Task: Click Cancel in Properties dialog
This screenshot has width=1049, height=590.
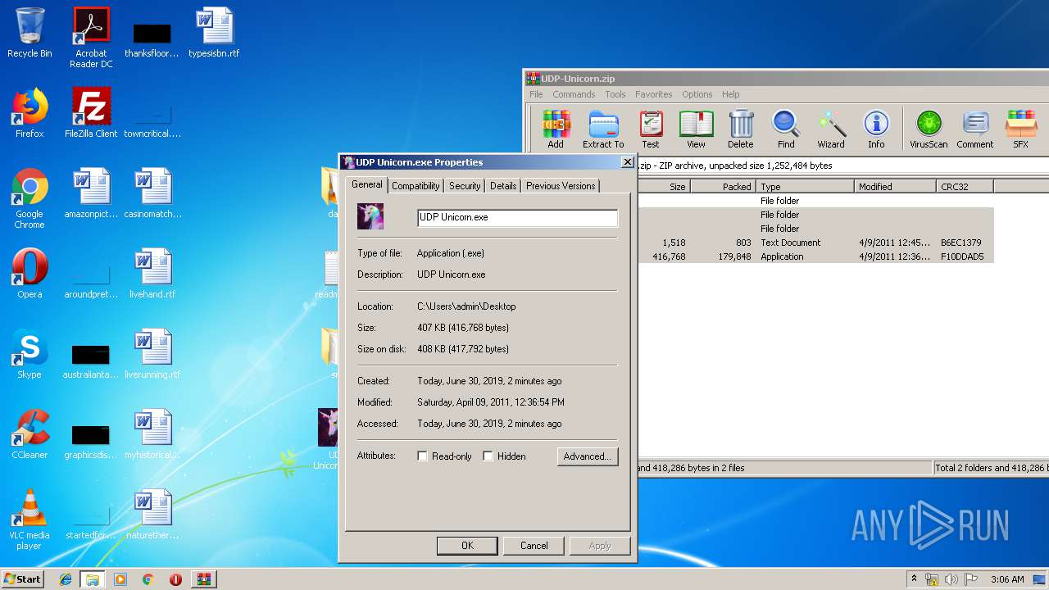Action: pyautogui.click(x=534, y=546)
